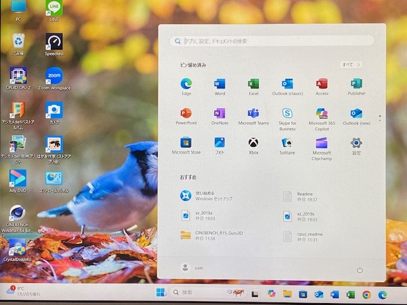
Task: Open user account menu
Action: pyautogui.click(x=192, y=268)
